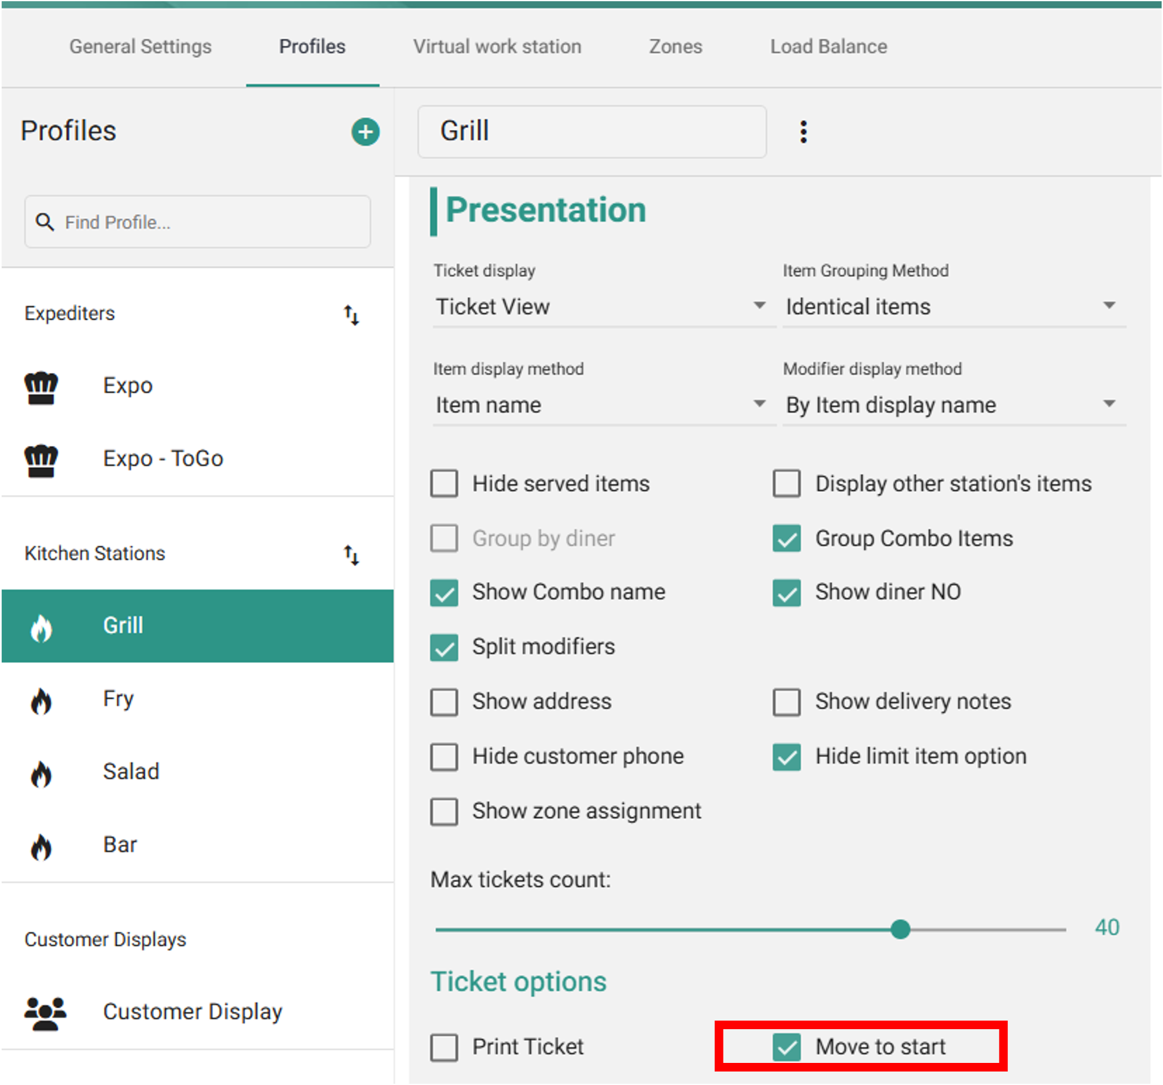Open the three-dot menu beside Grill
This screenshot has height=1085, width=1163.
pyautogui.click(x=803, y=132)
